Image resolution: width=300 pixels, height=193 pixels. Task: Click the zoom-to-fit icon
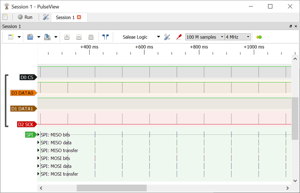(91, 37)
